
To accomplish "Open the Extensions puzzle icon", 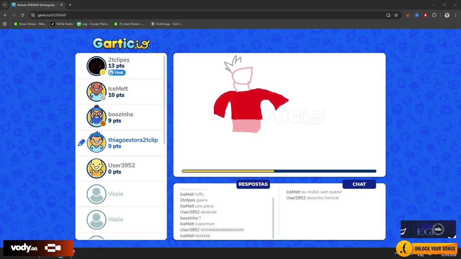I will 434,15.
